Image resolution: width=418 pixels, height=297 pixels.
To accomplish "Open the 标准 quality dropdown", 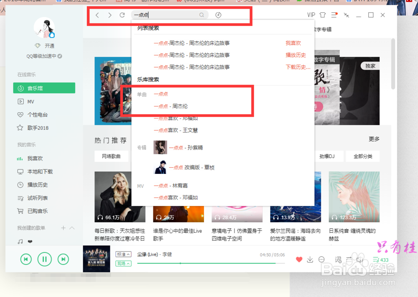I will 123,254.
